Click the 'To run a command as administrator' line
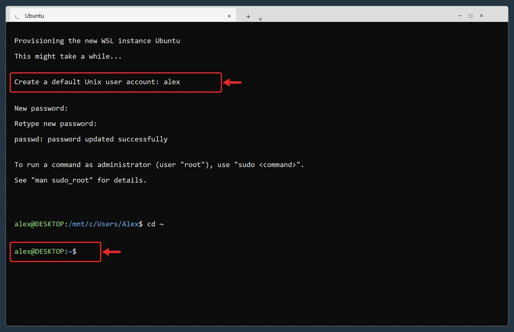The width and height of the screenshot is (514, 332). pyautogui.click(x=159, y=165)
